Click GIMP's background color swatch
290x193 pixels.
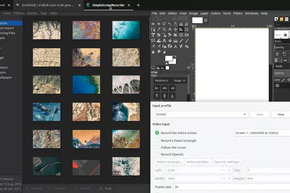pos(174,62)
